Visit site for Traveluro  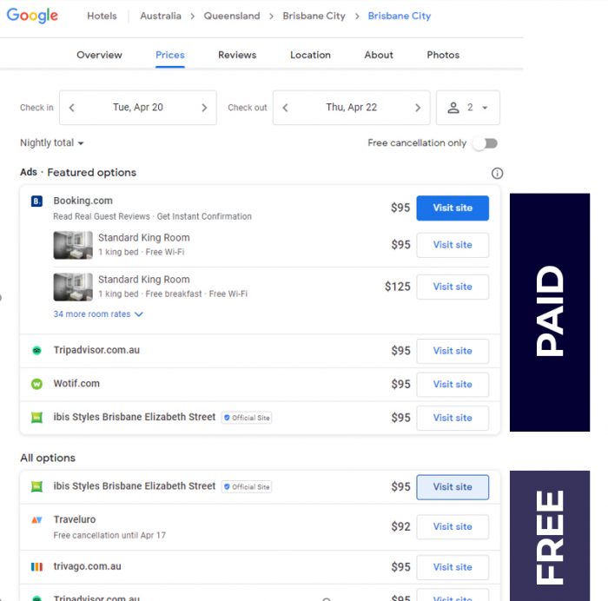click(x=453, y=527)
